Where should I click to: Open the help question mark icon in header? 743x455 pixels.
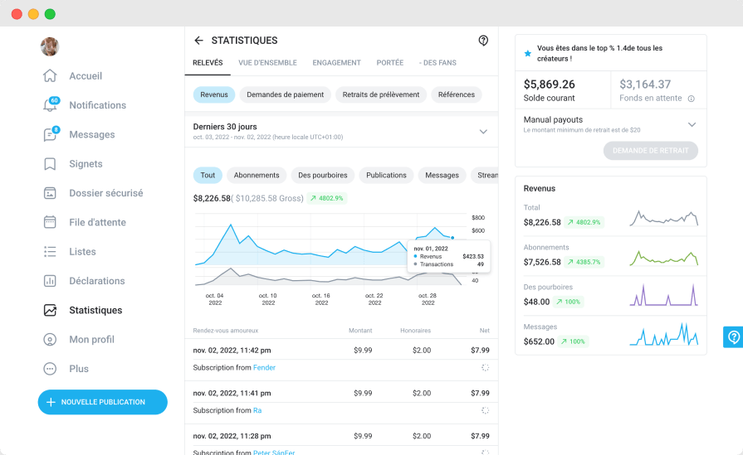pos(483,41)
